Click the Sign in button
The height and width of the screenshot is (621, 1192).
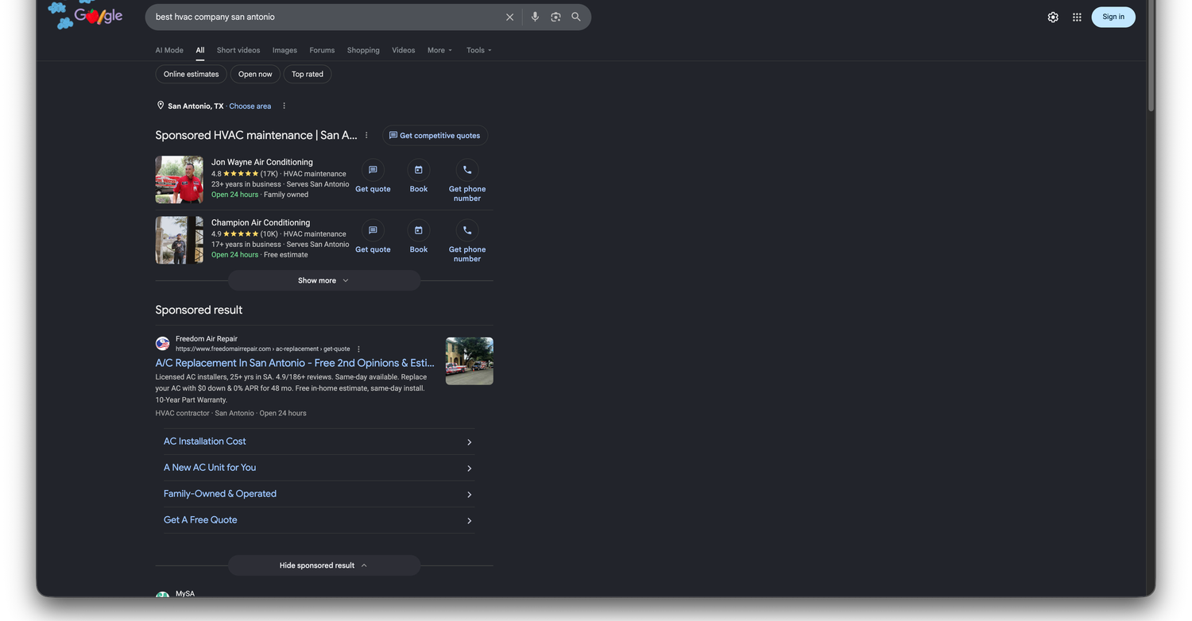(1113, 17)
